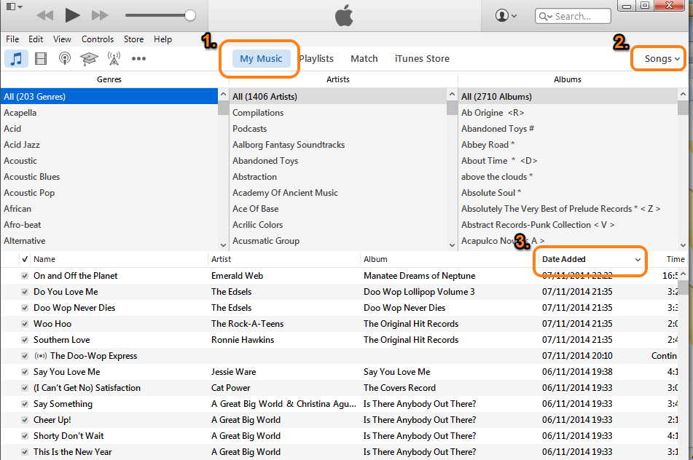Select the Abbey Road album
The height and width of the screenshot is (460, 693).
point(568,145)
